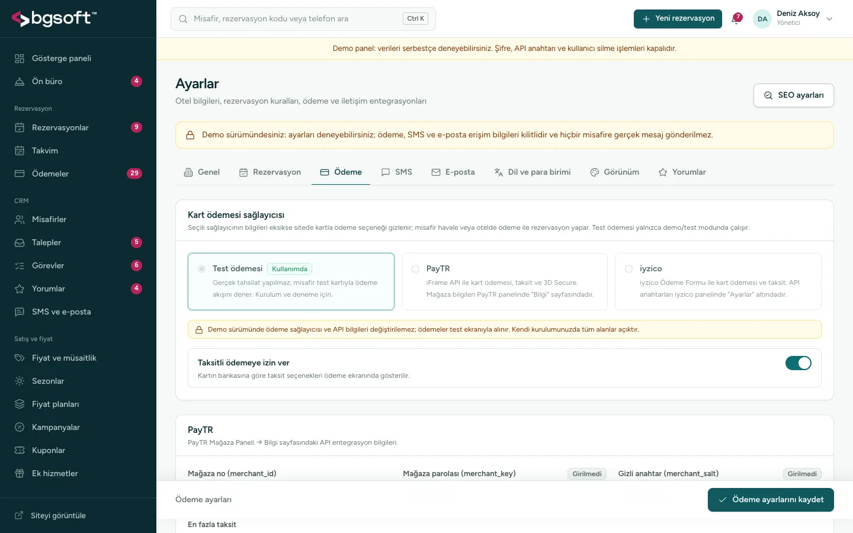
Task: Click the Rezervasyonlar sidebar icon
Action: [20, 128]
